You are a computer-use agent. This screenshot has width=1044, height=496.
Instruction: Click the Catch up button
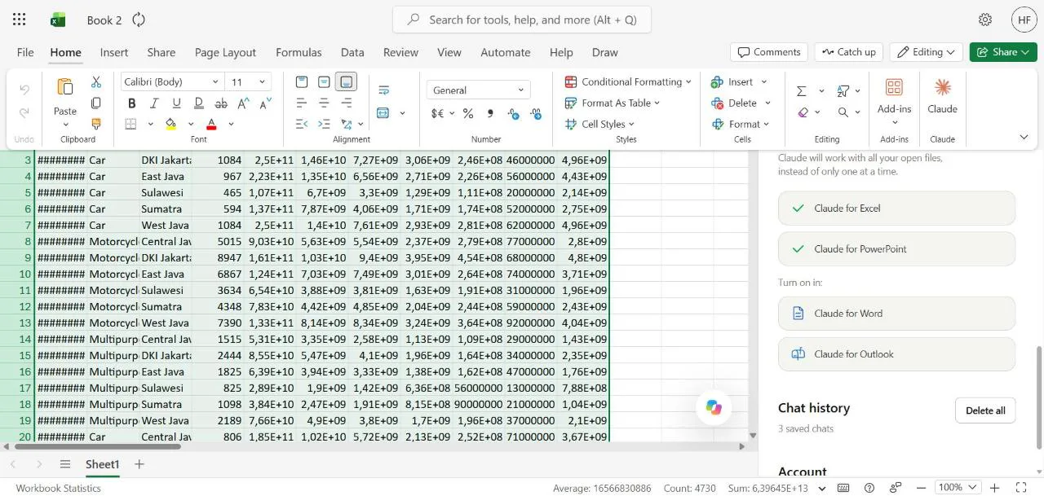[x=848, y=52]
